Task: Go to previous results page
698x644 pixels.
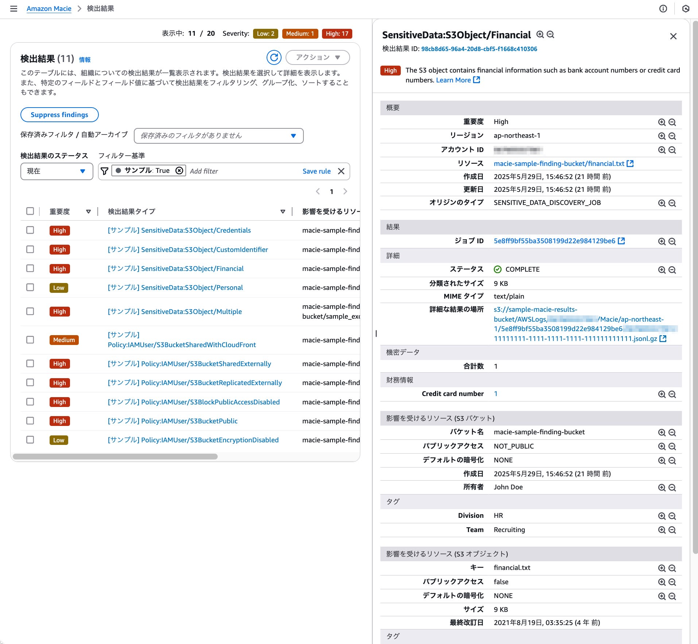Action: coord(318,191)
